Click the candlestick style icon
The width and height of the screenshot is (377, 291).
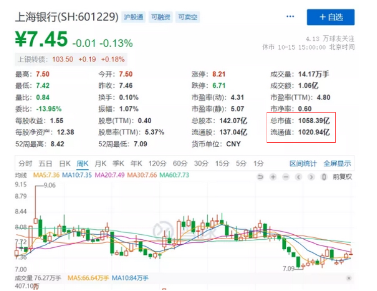(x=324, y=177)
